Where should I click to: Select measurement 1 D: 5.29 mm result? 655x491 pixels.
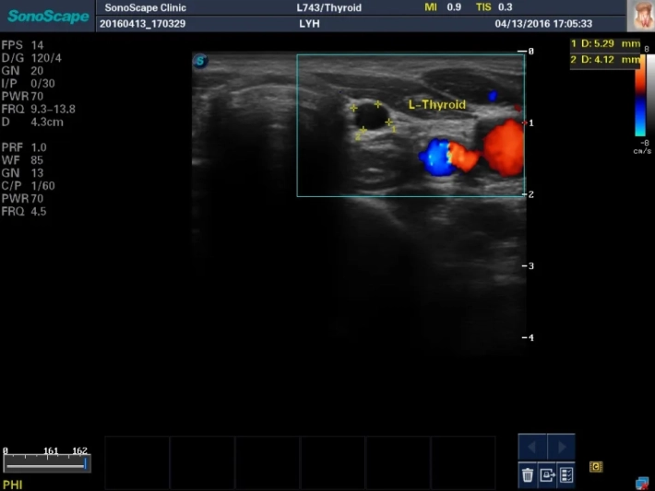(605, 43)
